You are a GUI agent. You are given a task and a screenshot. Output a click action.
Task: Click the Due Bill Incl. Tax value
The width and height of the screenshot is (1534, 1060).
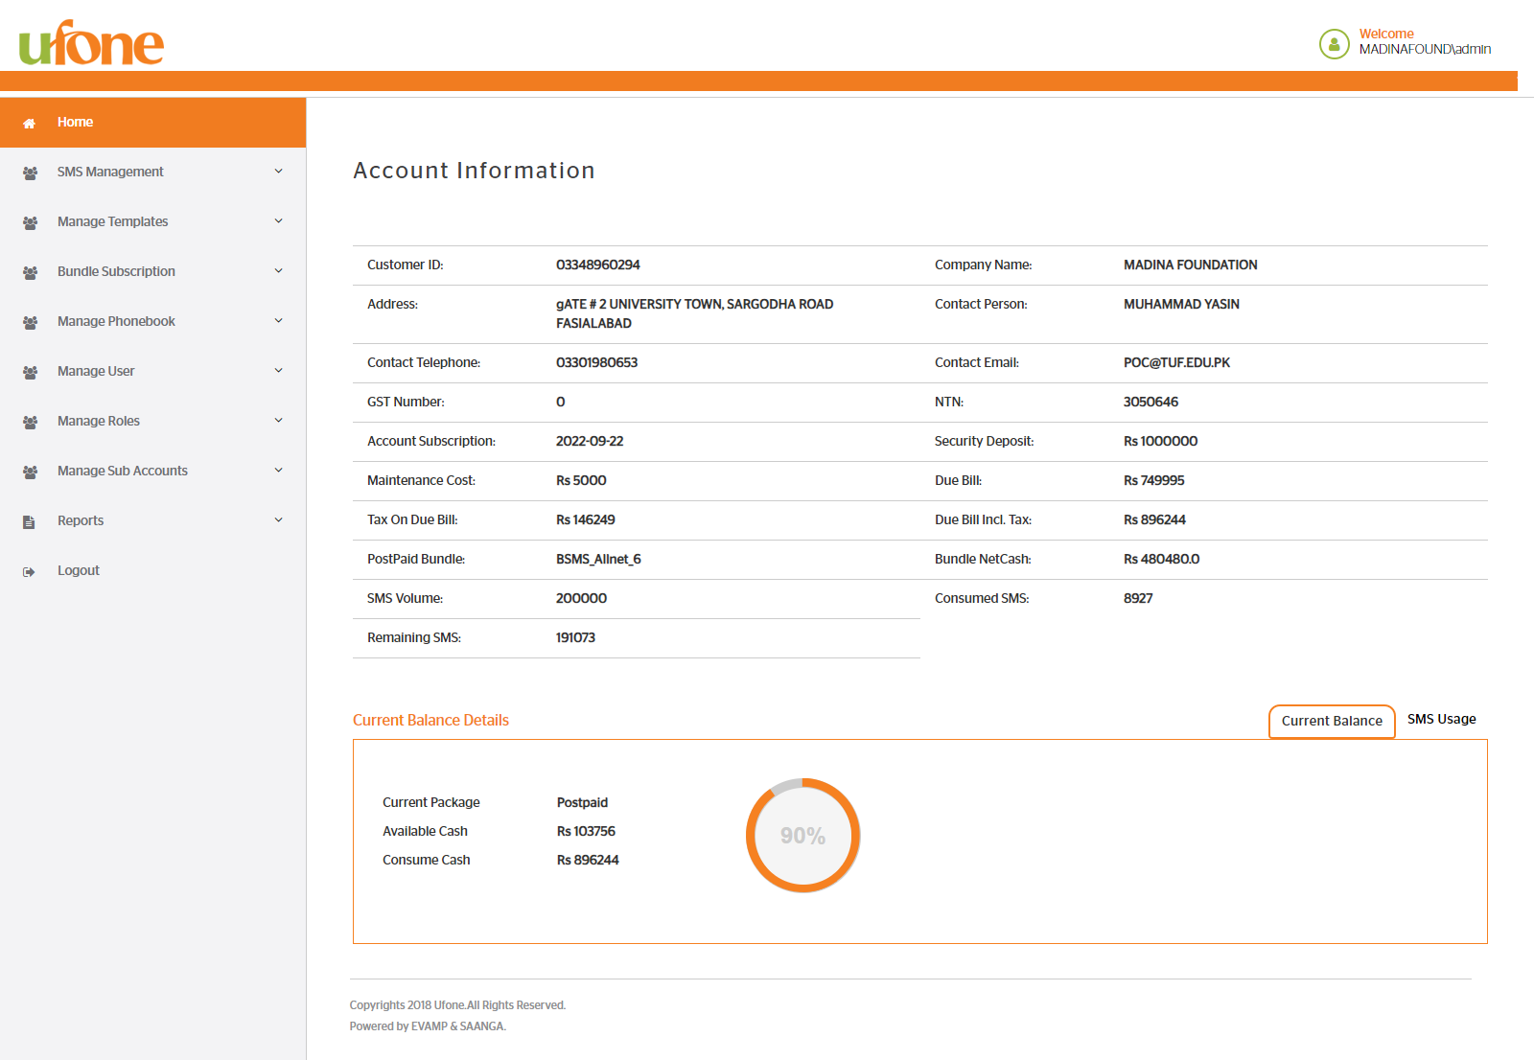coord(1154,520)
